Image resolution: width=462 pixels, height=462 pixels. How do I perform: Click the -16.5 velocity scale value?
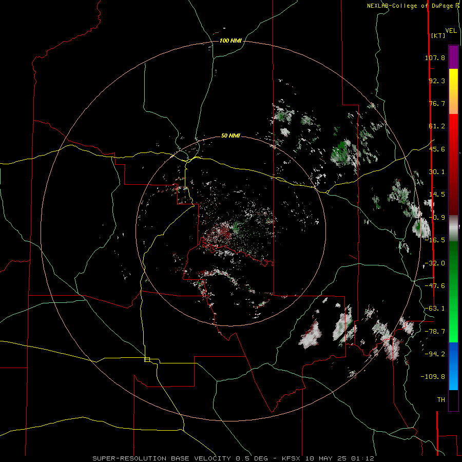click(435, 240)
